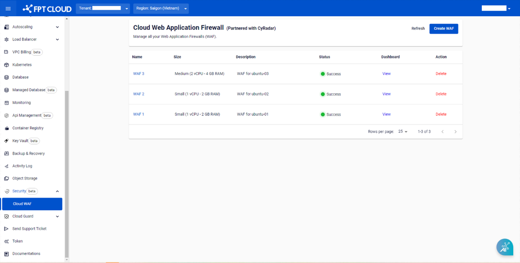Click the Database sidebar icon
Image resolution: width=520 pixels, height=263 pixels.
6,77
